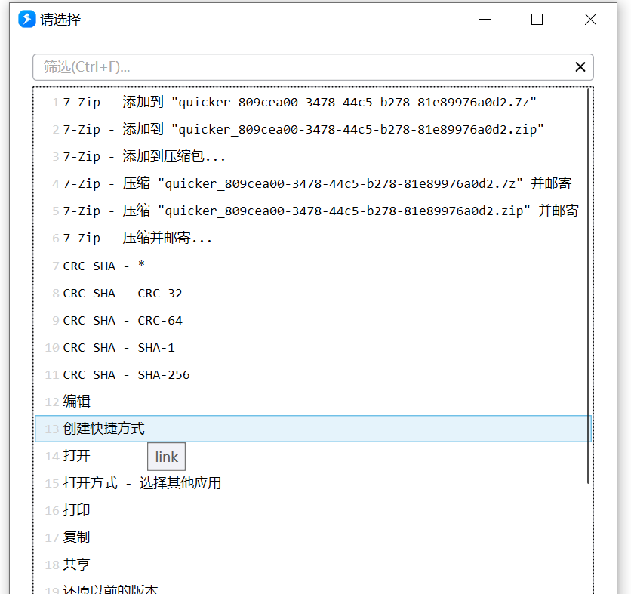Select CRC SHA - CRC-32 entry
631x594 pixels.
[x=312, y=293]
